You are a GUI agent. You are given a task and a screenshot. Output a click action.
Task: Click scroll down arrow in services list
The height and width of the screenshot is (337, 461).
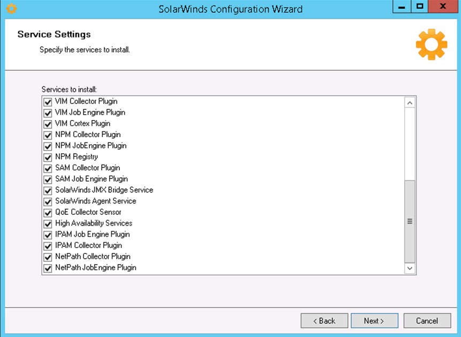click(x=410, y=268)
